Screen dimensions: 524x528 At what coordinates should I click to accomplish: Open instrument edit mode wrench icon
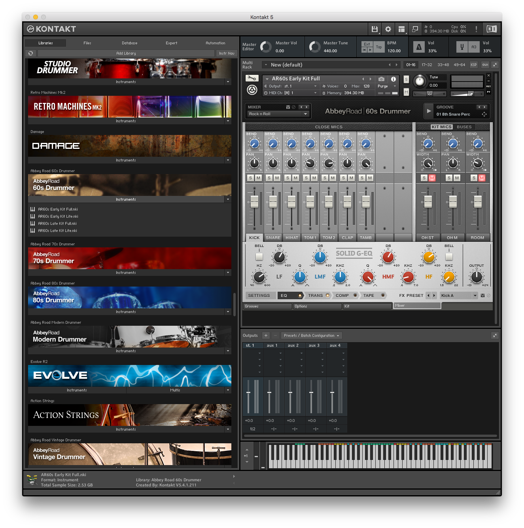(252, 78)
